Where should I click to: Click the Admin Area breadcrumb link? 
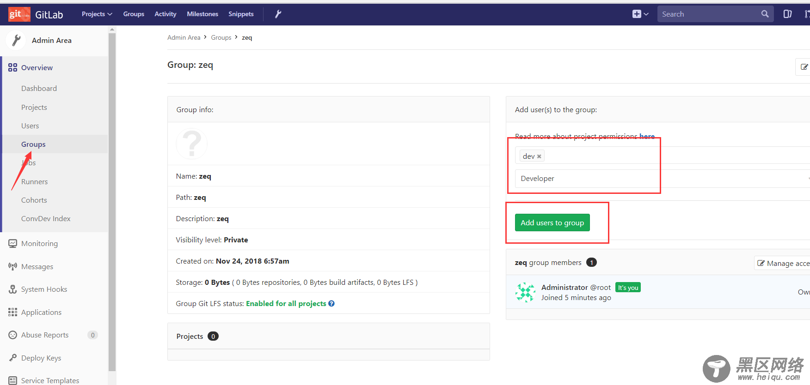point(184,37)
